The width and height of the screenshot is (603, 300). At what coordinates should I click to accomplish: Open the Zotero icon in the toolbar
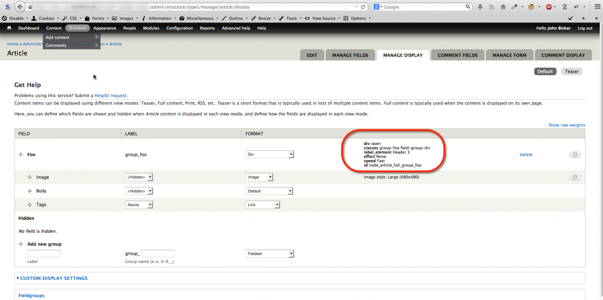[564, 7]
